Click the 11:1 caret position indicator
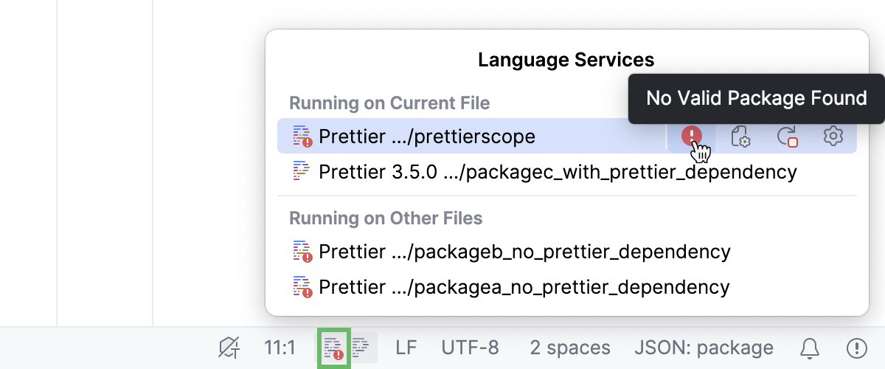885x369 pixels. tap(280, 348)
